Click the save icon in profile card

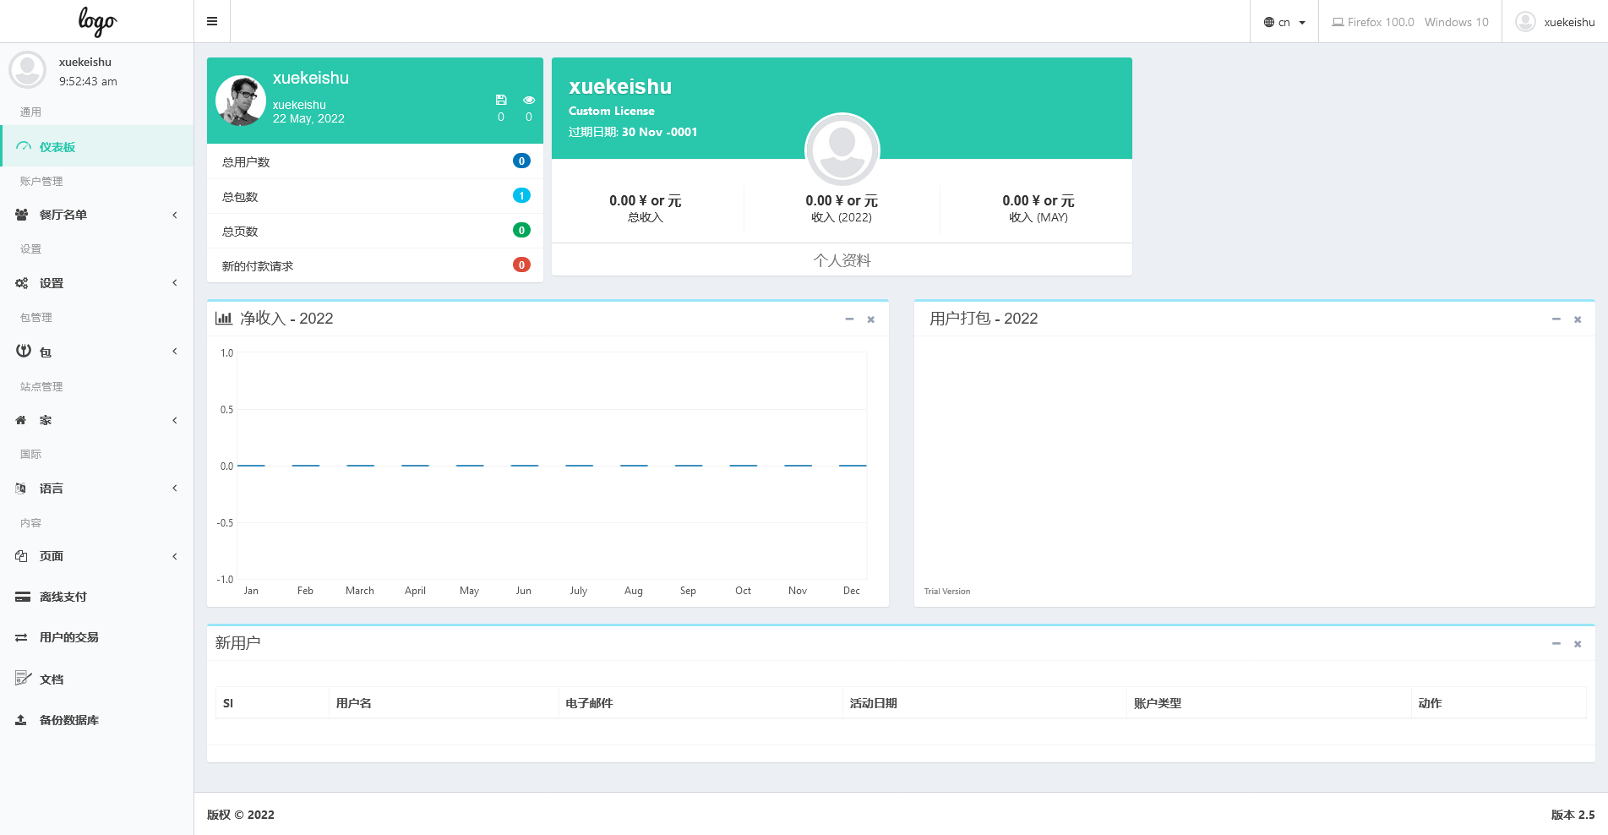pyautogui.click(x=501, y=100)
